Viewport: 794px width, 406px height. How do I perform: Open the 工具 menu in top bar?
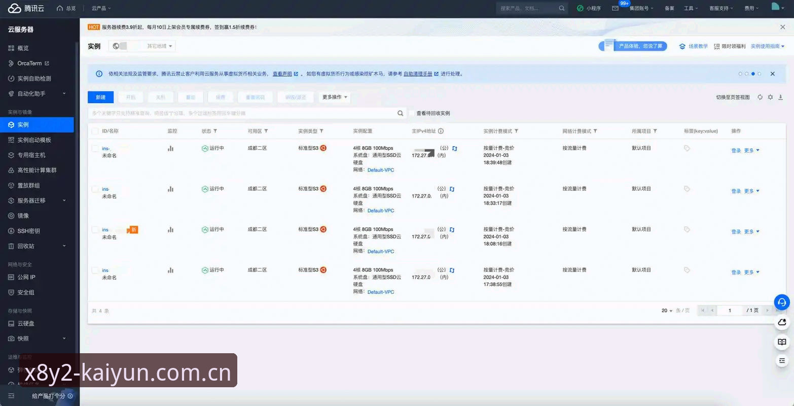tap(691, 8)
